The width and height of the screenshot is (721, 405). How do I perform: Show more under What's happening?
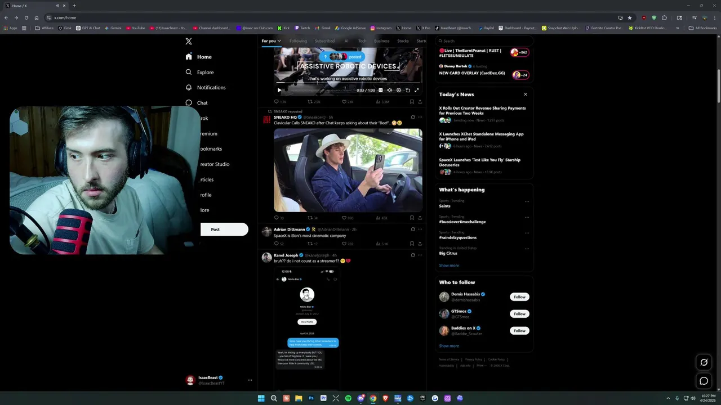click(x=449, y=265)
